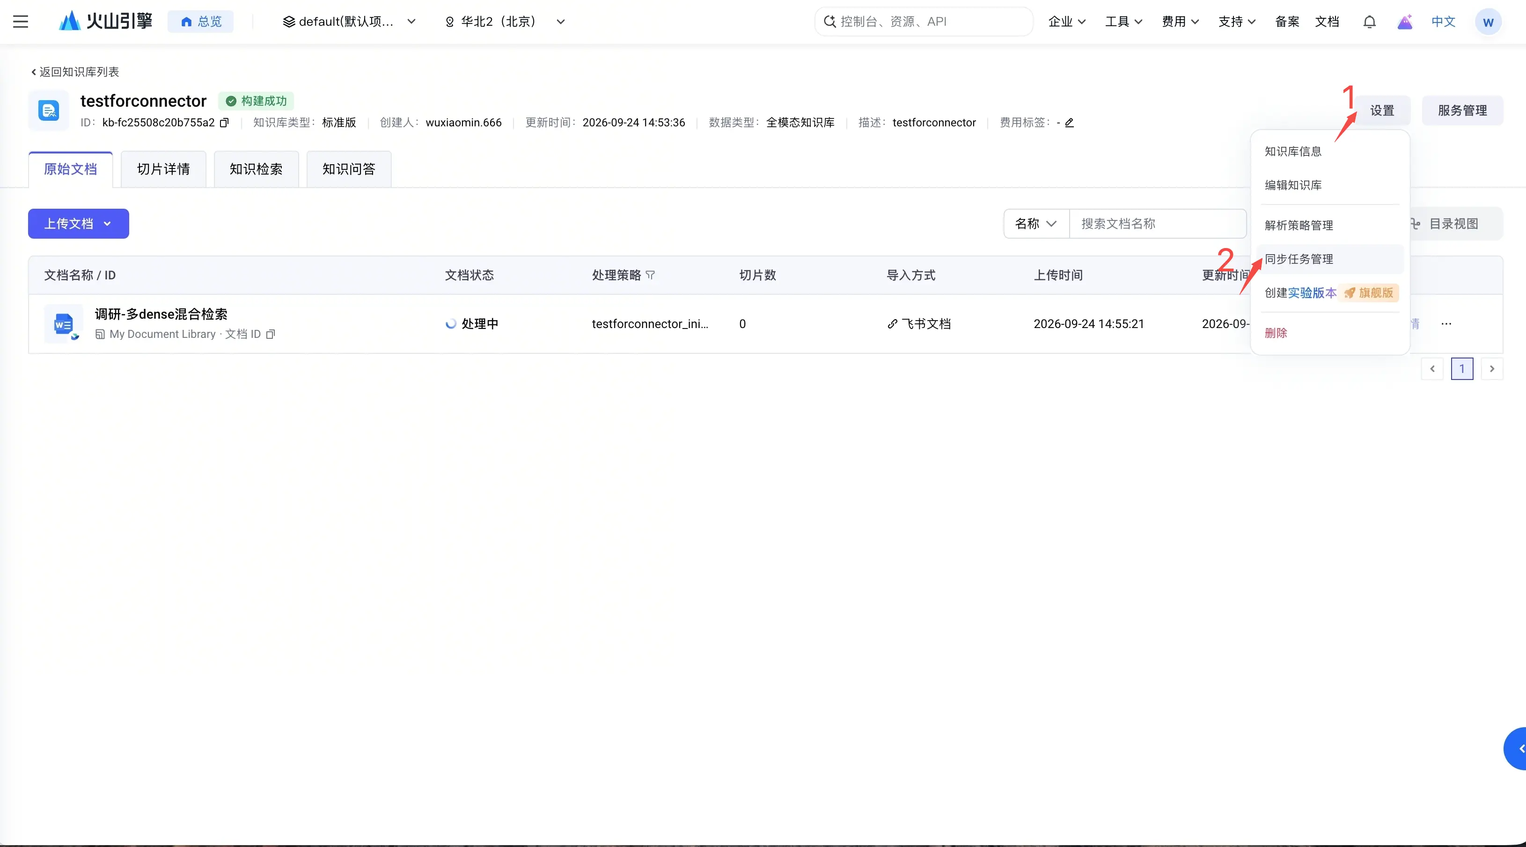Select 知识库信息 in settings menu

tap(1329, 152)
